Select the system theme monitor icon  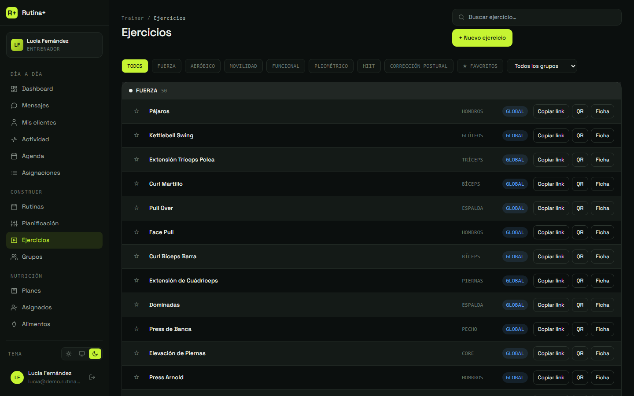tap(82, 354)
